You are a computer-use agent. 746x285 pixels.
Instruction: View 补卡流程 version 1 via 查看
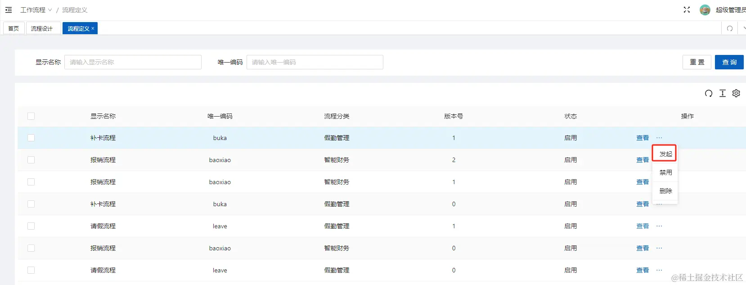pos(643,138)
